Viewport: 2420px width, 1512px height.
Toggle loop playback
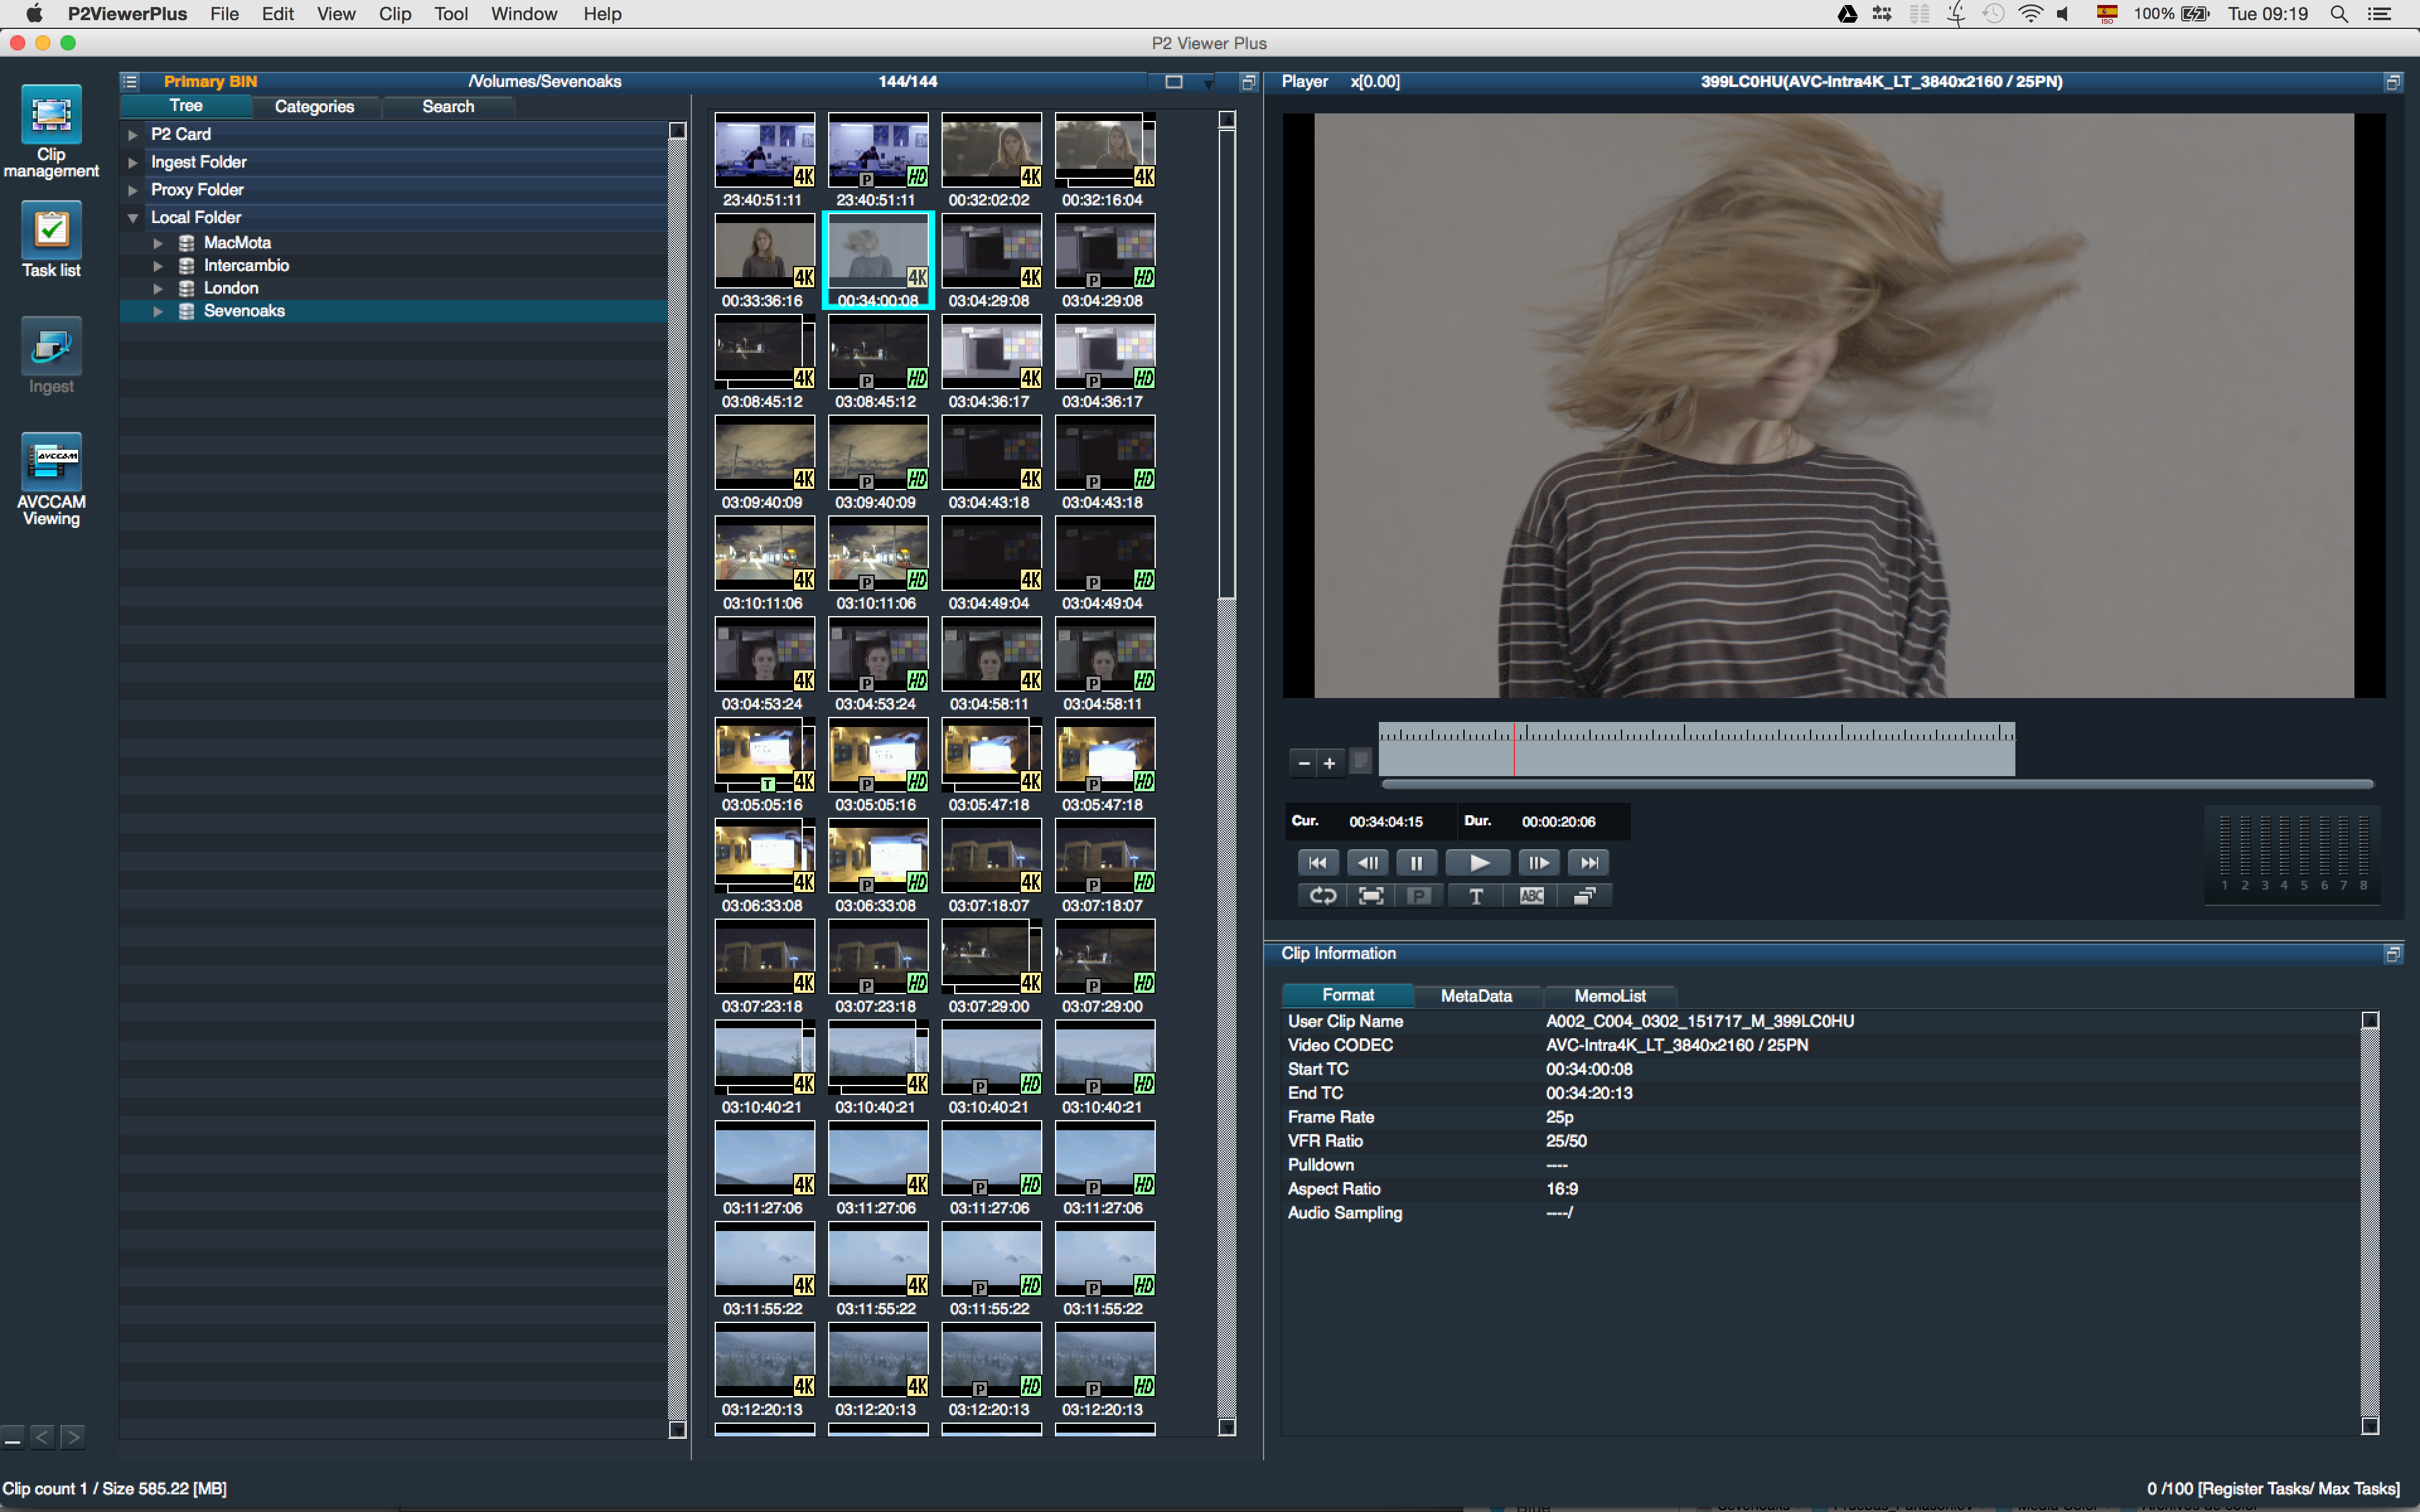[1323, 896]
